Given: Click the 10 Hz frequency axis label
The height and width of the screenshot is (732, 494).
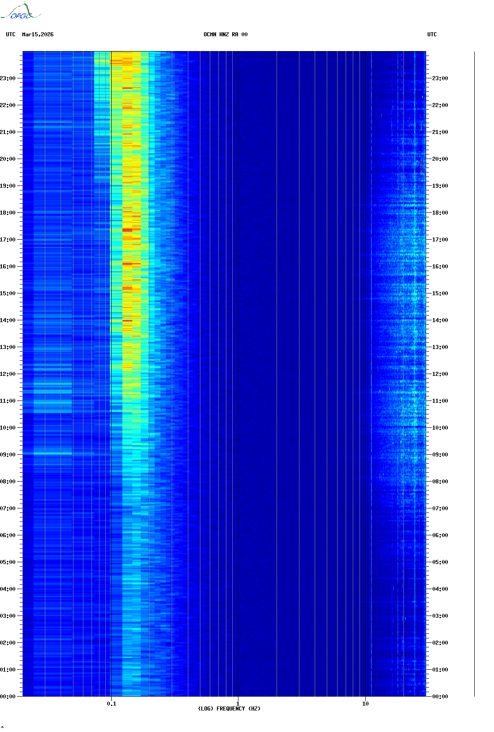Looking at the screenshot, I should pos(365,703).
